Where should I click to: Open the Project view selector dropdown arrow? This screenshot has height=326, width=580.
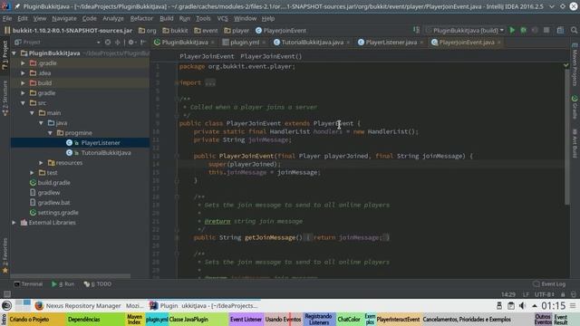98,43
